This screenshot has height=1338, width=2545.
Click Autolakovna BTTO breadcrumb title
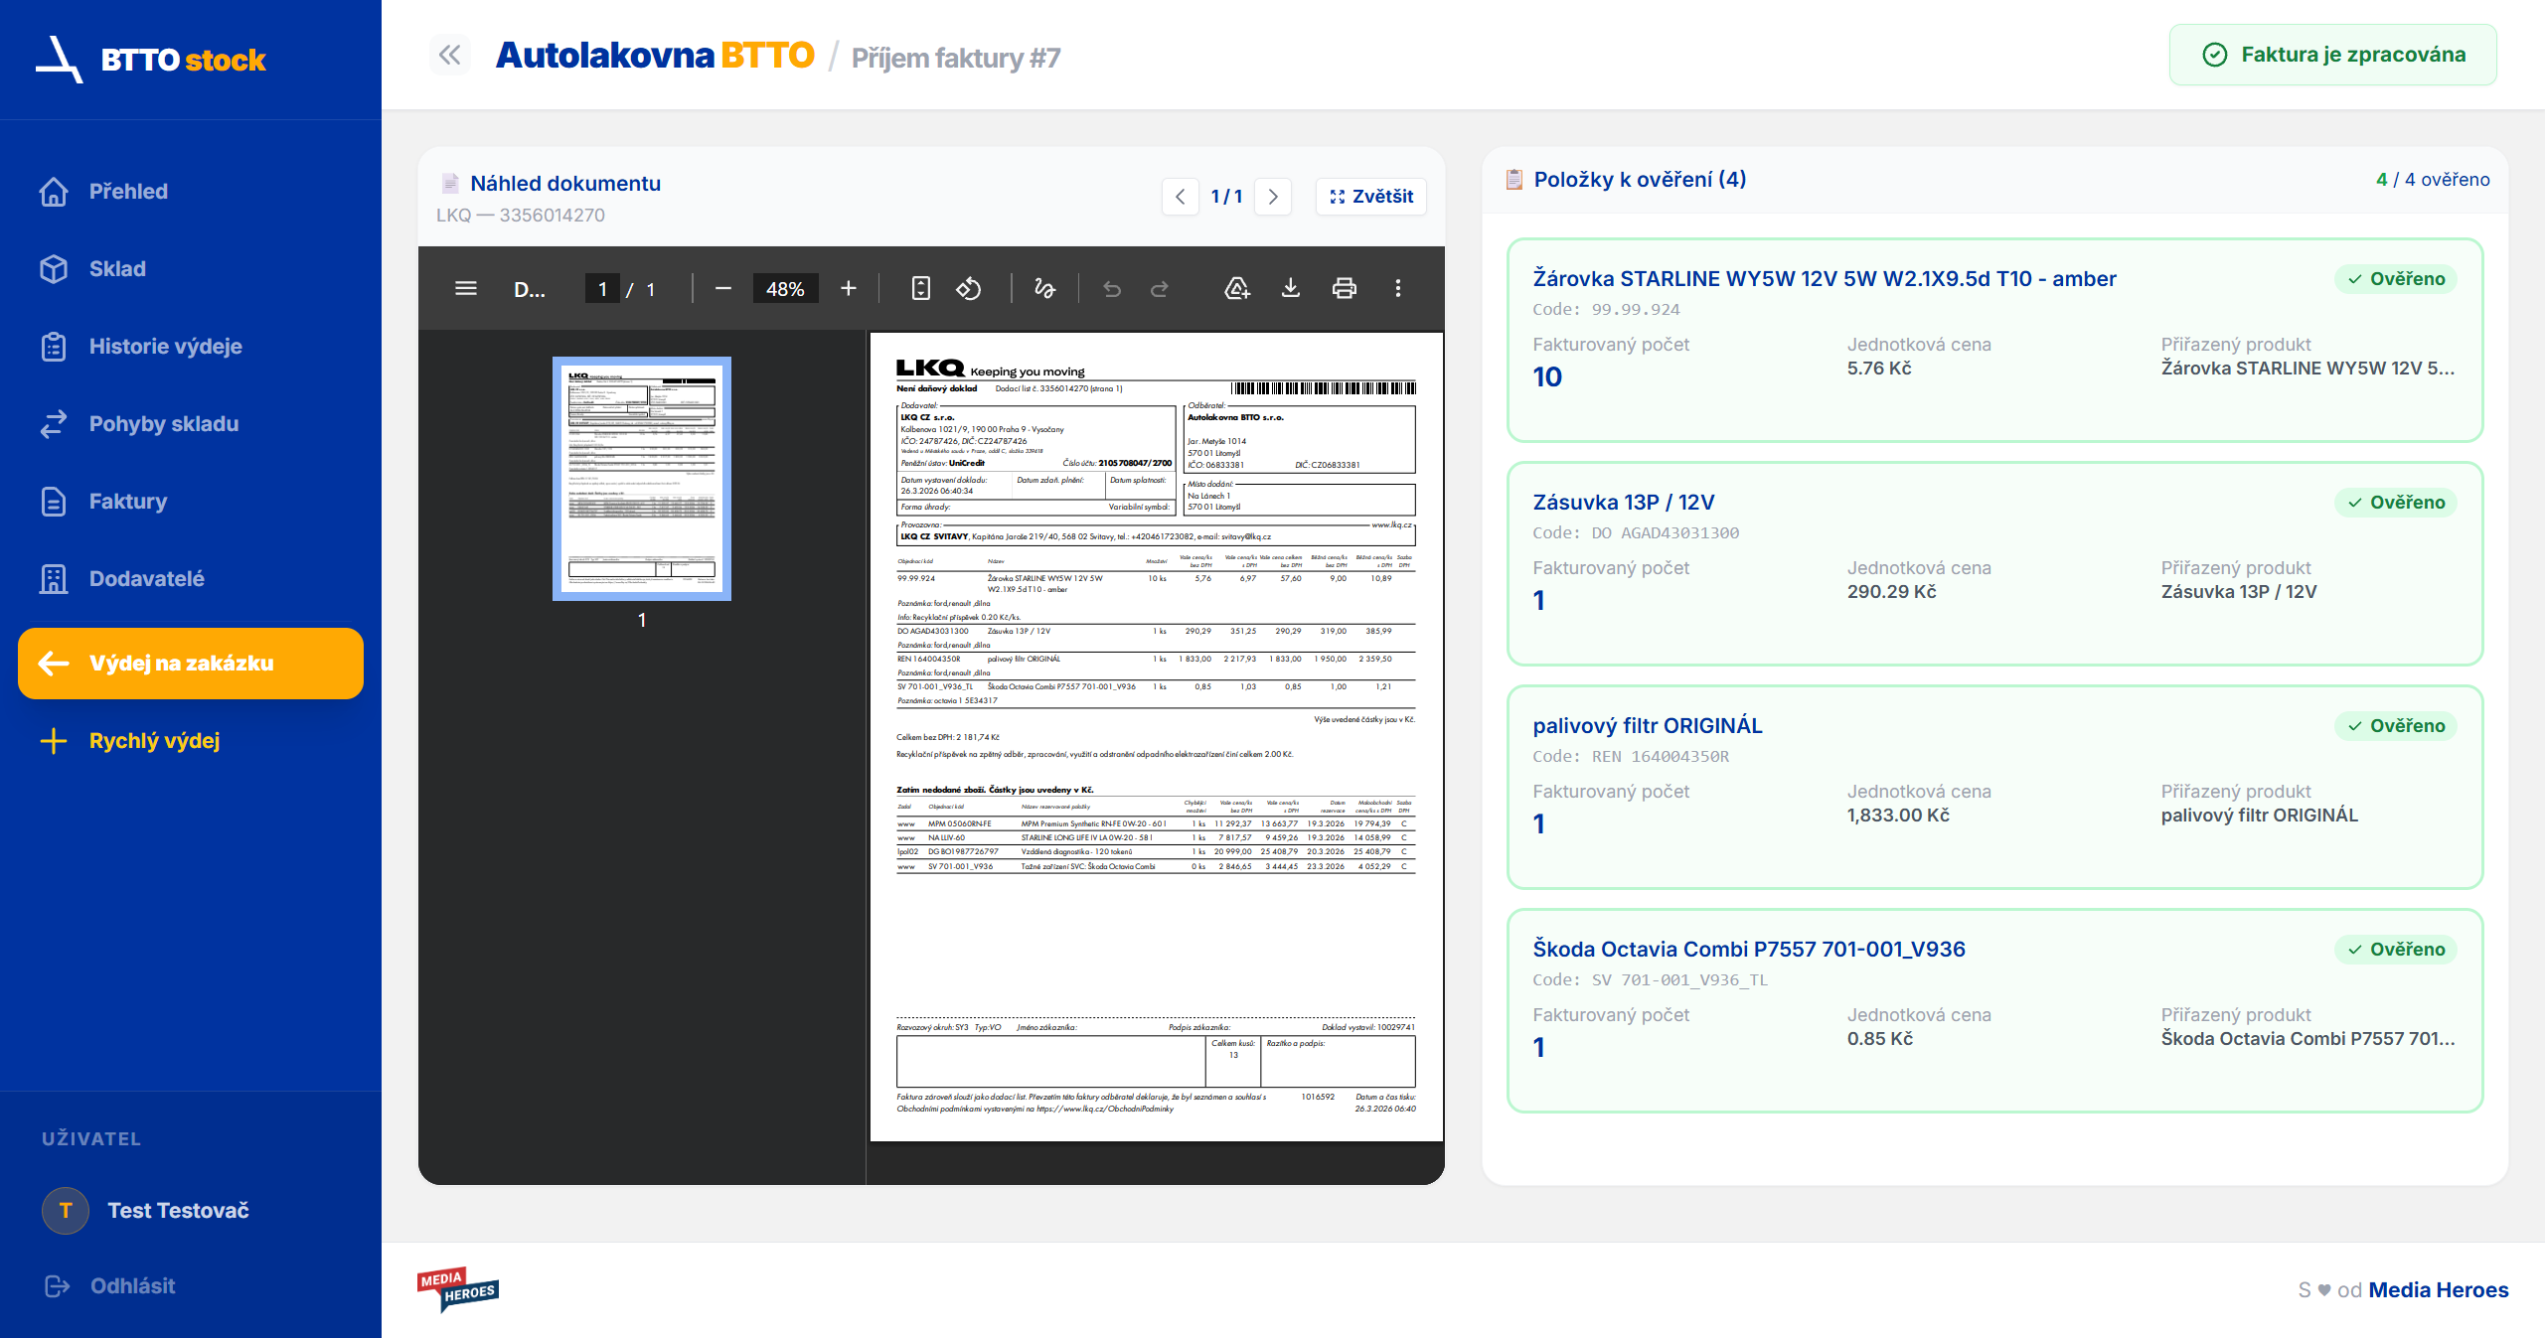tap(655, 55)
